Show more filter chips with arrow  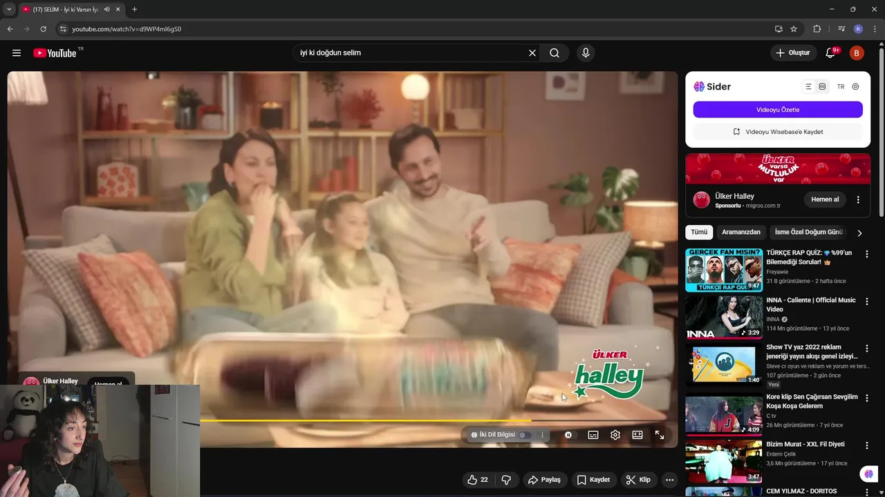859,233
